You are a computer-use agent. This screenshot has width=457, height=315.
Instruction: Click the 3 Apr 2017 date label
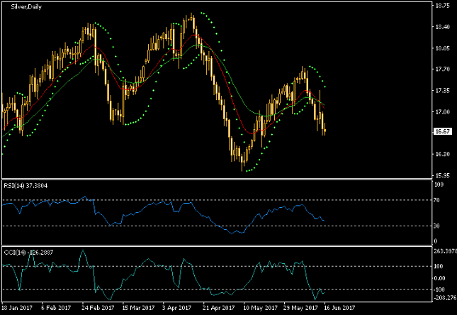177,308
